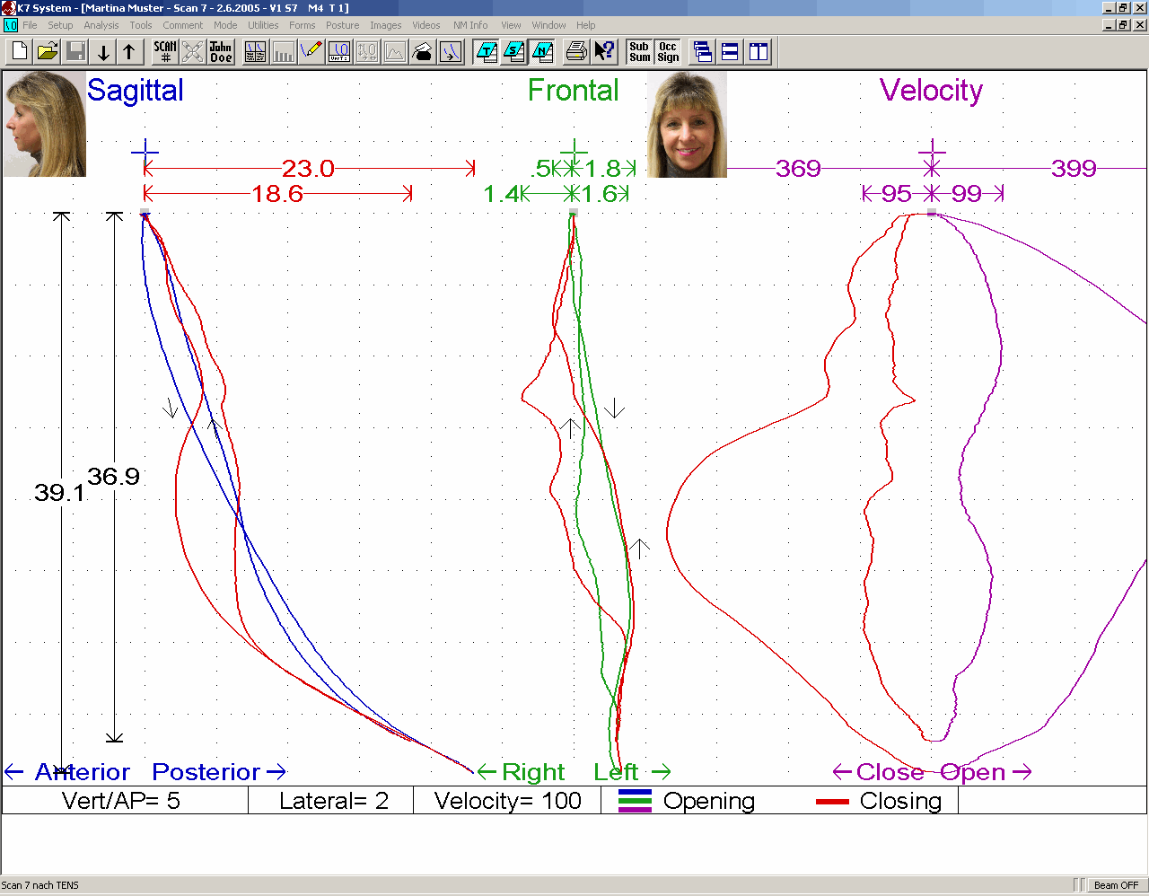The width and height of the screenshot is (1149, 896).
Task: Open the Analysis menu
Action: [101, 25]
